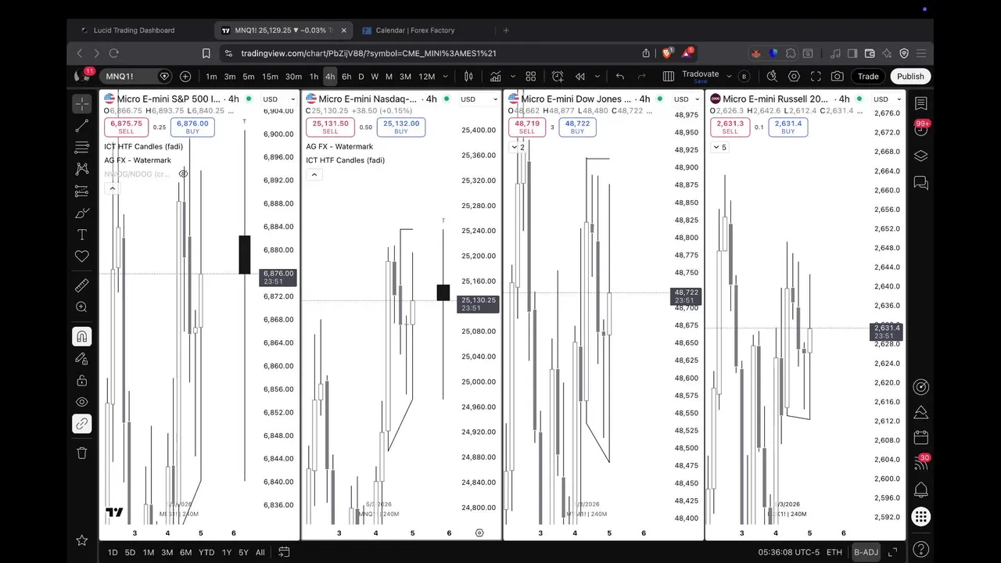
Task: Select the 1h timeframe
Action: tap(314, 76)
